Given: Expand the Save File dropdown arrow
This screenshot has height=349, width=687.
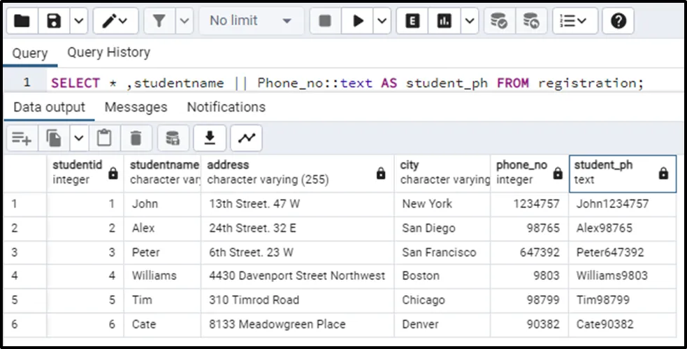Looking at the screenshot, I should pyautogui.click(x=78, y=21).
